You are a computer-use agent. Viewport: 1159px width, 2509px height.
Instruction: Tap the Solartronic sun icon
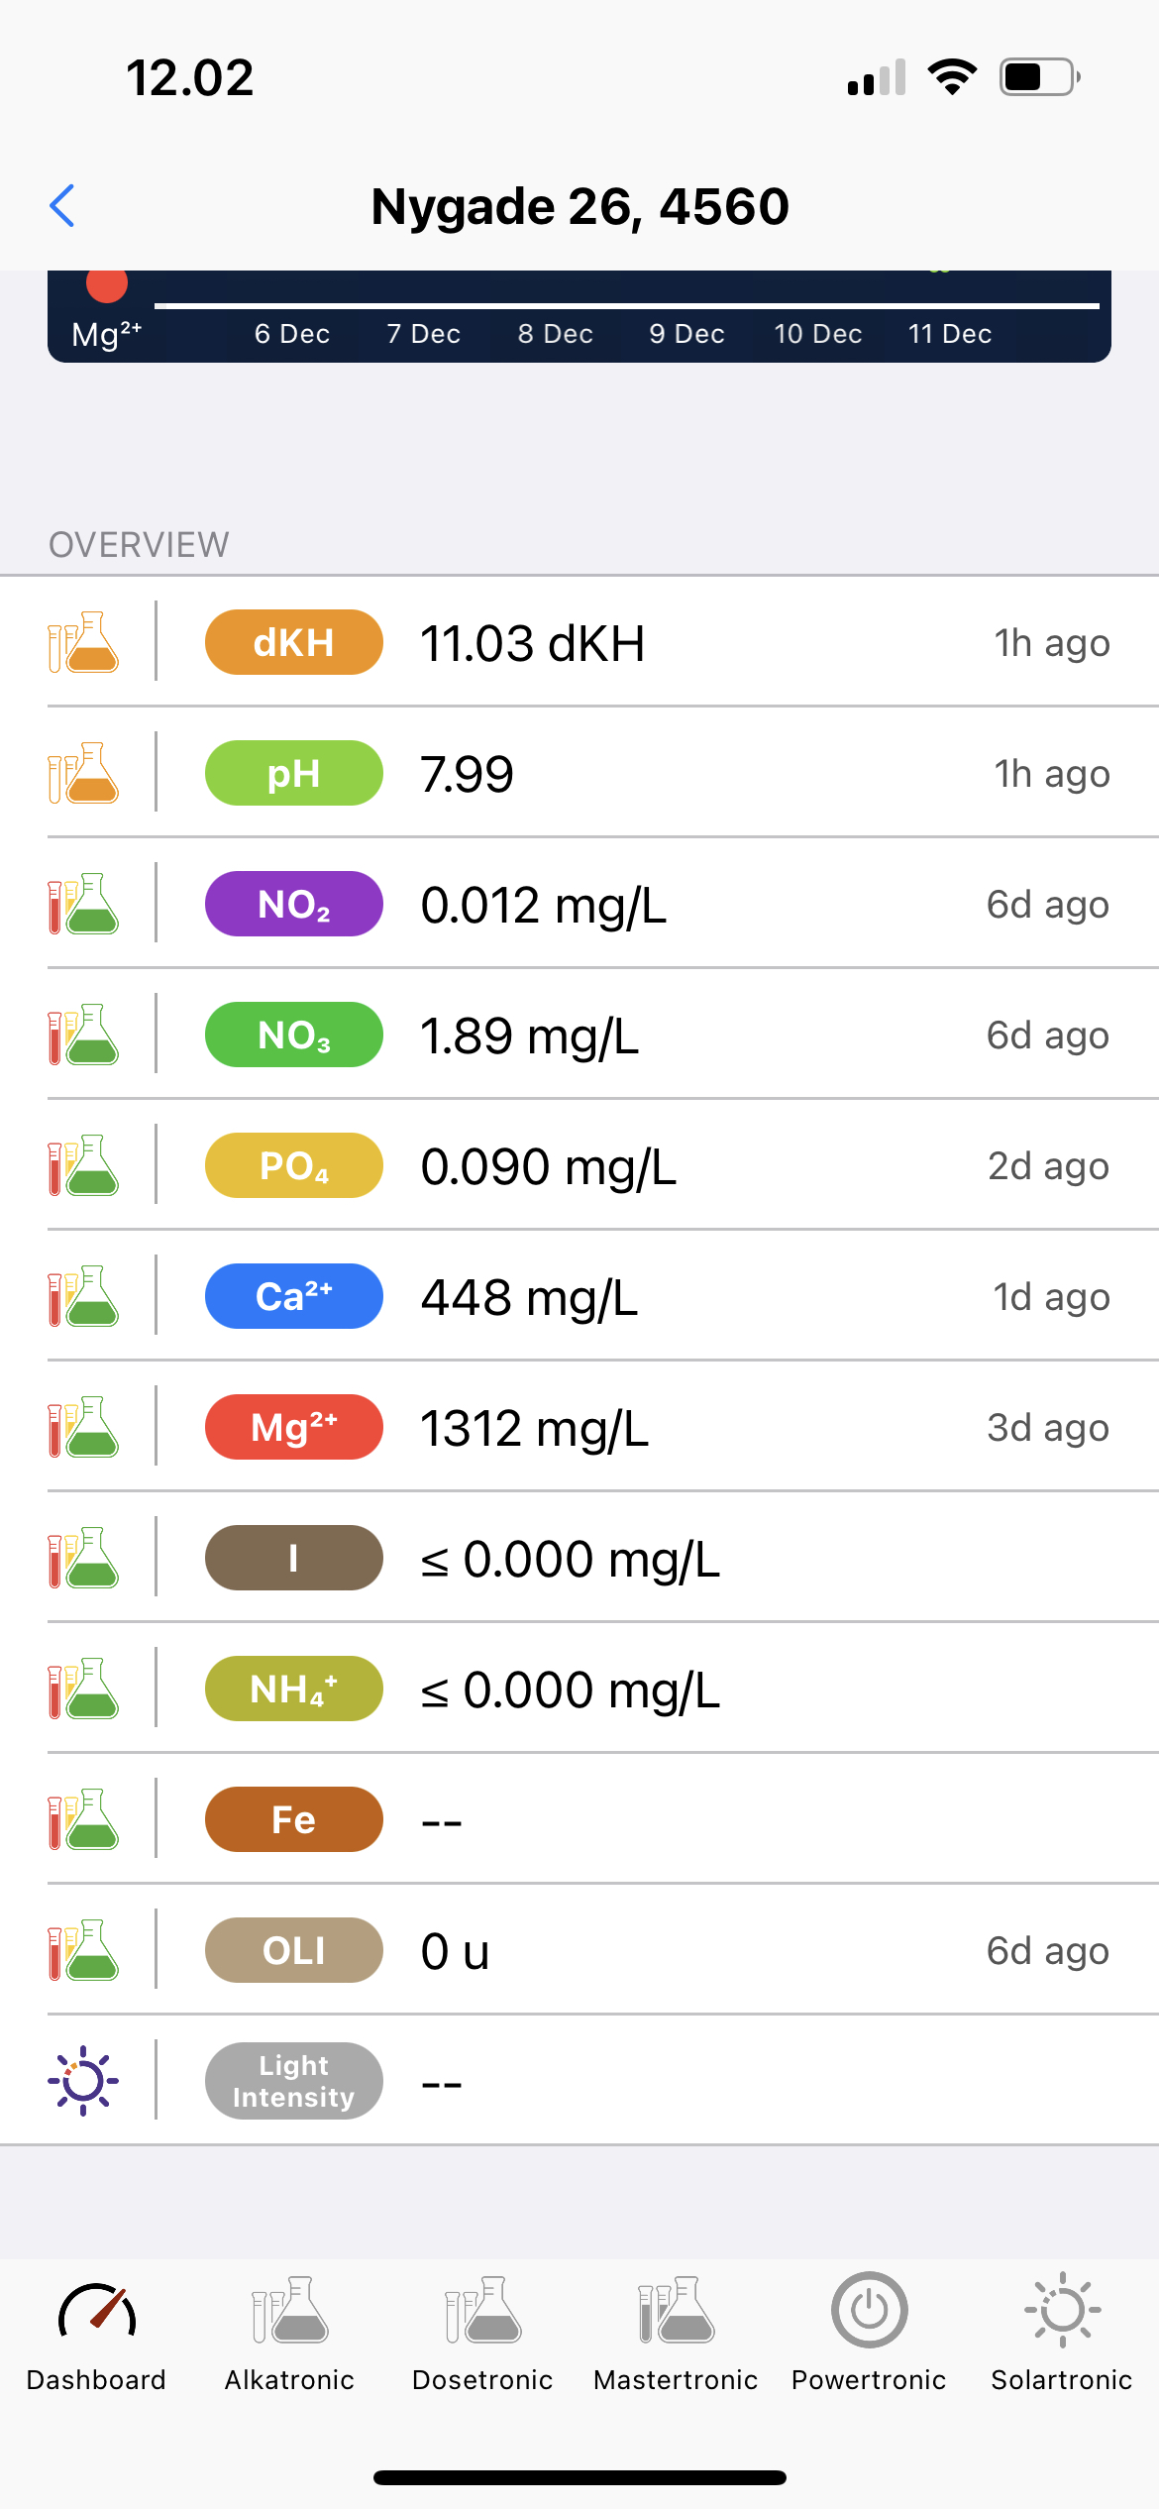tap(1062, 2312)
